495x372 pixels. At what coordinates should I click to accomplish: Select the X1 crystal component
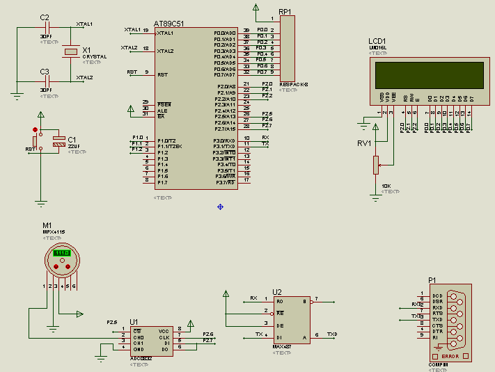[71, 51]
